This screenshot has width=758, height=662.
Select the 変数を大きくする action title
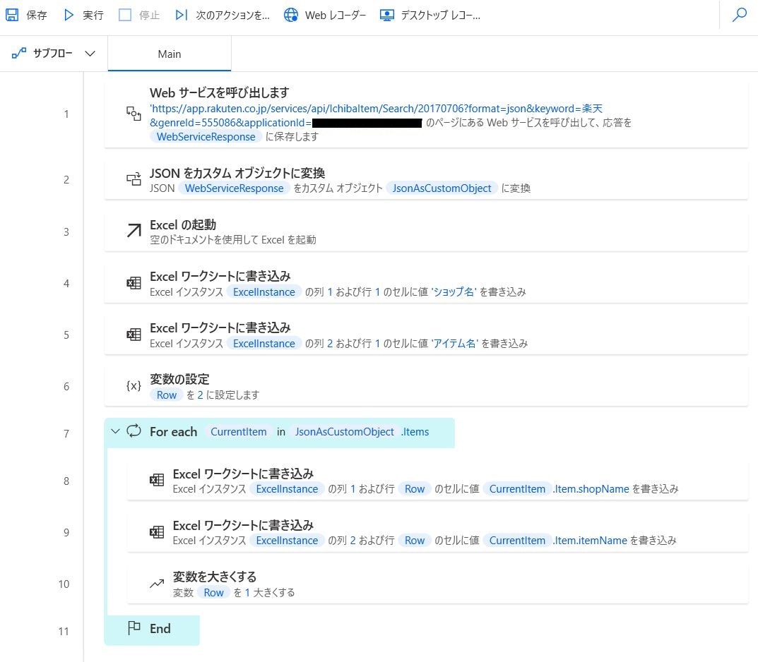click(215, 577)
